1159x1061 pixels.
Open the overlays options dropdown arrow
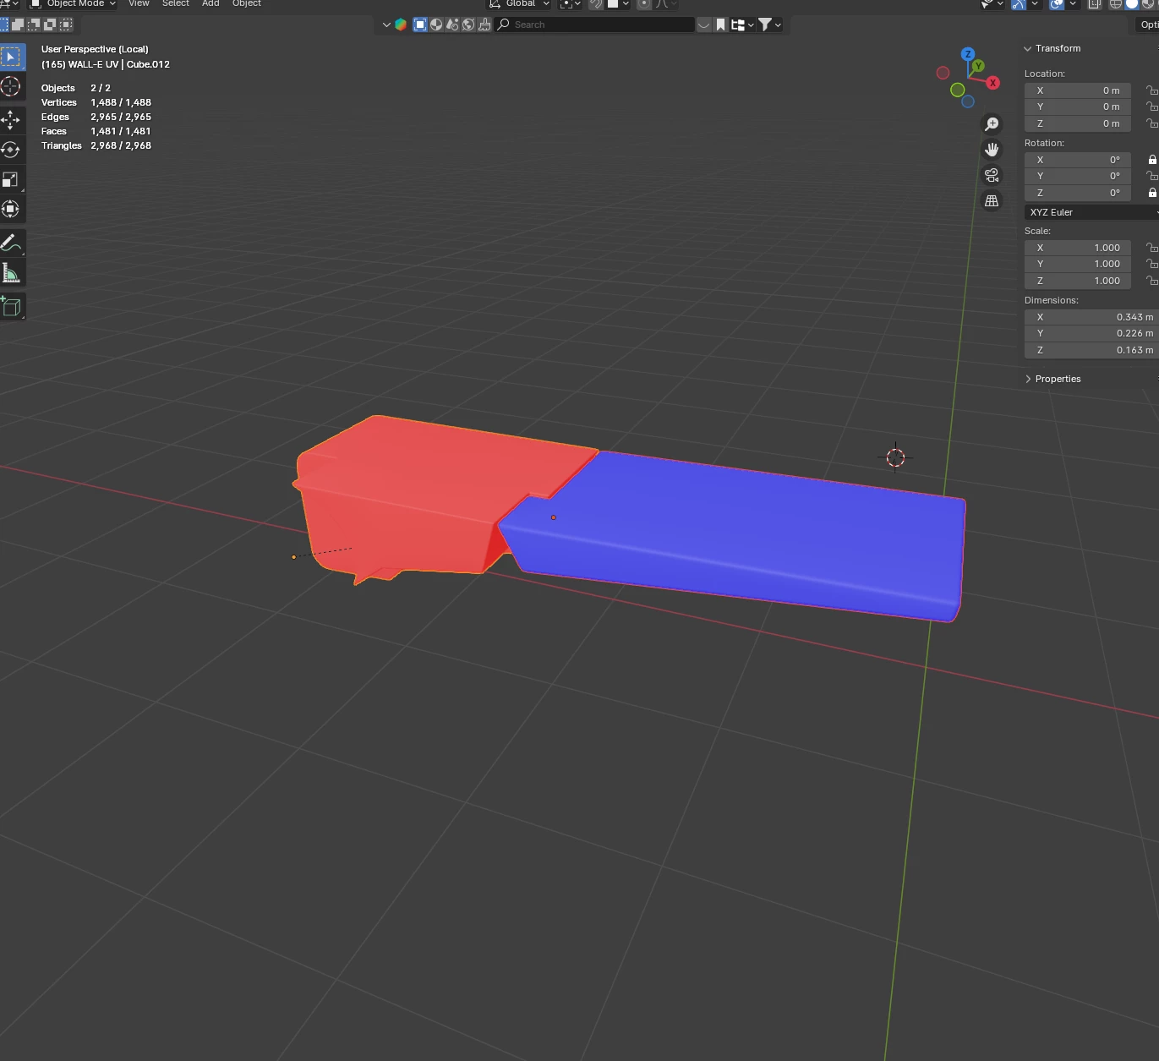point(1072,4)
